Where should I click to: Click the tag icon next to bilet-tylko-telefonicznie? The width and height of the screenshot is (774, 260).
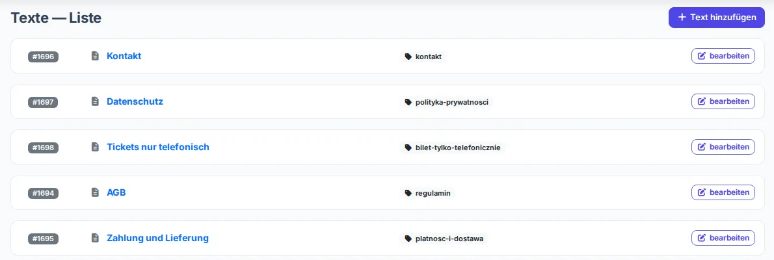tap(408, 148)
